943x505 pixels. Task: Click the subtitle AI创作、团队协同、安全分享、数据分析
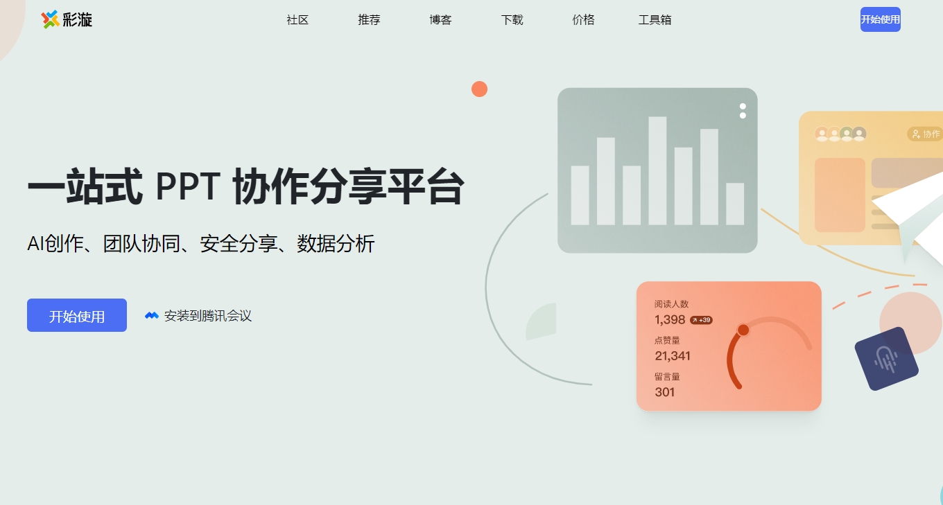point(201,244)
